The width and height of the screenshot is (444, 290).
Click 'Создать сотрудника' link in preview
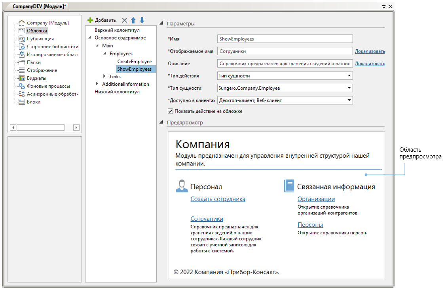click(218, 199)
